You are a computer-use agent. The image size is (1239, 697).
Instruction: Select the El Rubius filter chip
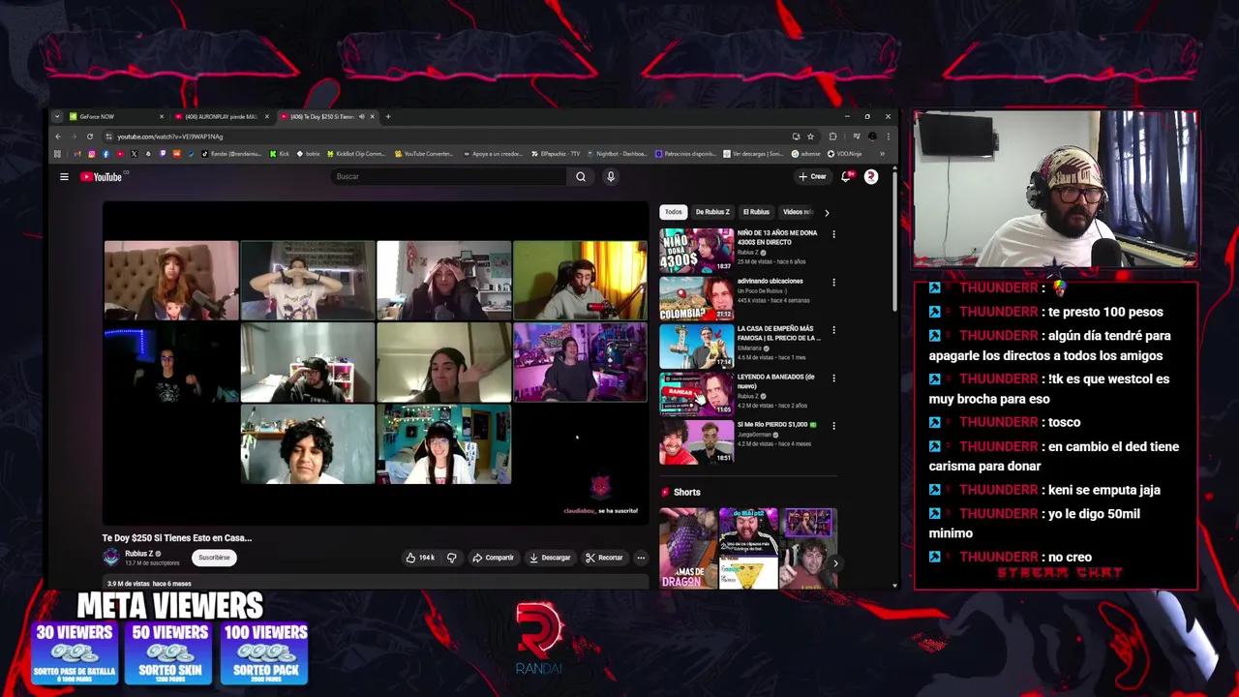pos(756,212)
